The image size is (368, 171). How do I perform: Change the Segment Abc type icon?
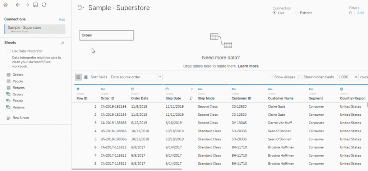311,89
